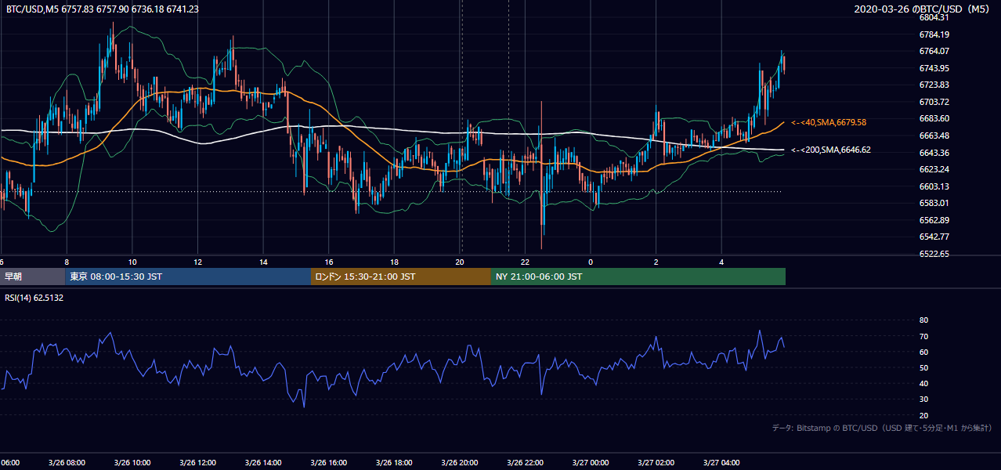Click RSI scale level 60
1001x470 pixels.
tap(923, 352)
